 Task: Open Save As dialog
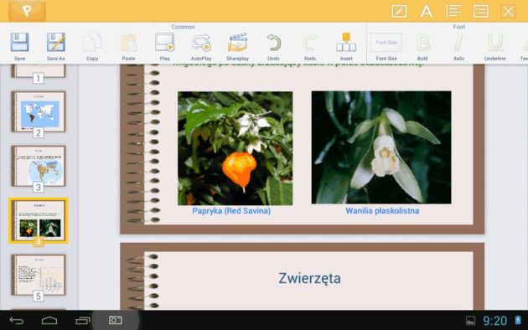pyautogui.click(x=55, y=43)
